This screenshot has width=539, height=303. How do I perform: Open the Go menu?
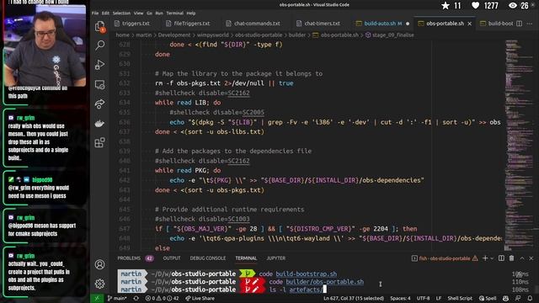149,13
